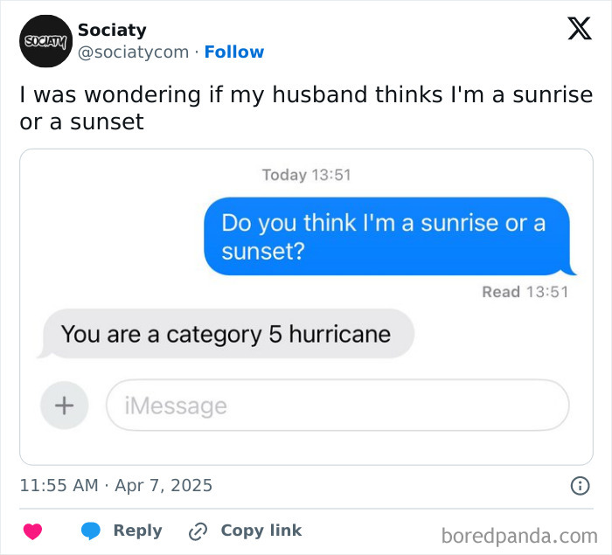Viewport: 612px width, 555px height.
Task: Tap the plus attachment button in iMessage
Action: [x=65, y=406]
